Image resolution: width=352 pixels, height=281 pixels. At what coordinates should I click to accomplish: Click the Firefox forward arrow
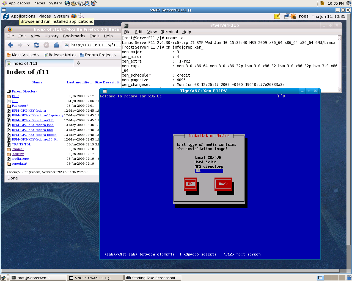20,45
